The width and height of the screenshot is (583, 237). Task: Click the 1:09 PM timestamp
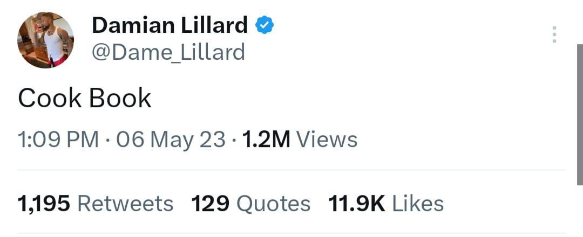pos(58,140)
